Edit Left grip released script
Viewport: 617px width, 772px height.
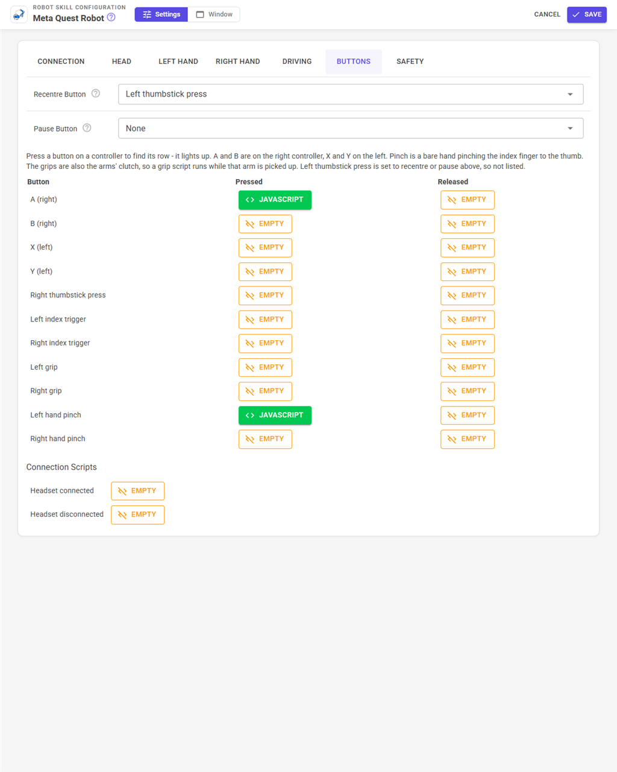click(468, 367)
